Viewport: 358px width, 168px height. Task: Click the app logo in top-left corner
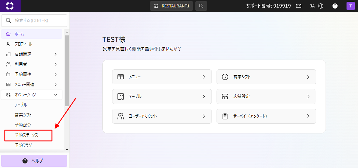point(10,6)
